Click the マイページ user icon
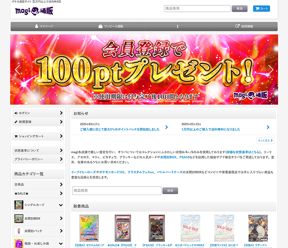 37,26
